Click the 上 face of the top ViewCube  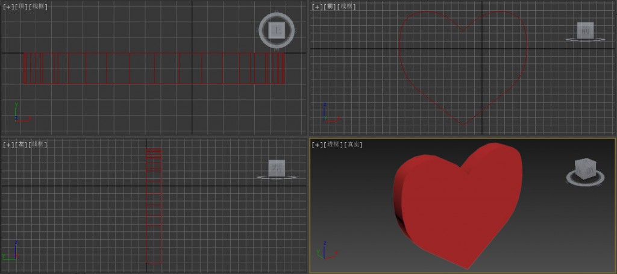click(x=277, y=30)
